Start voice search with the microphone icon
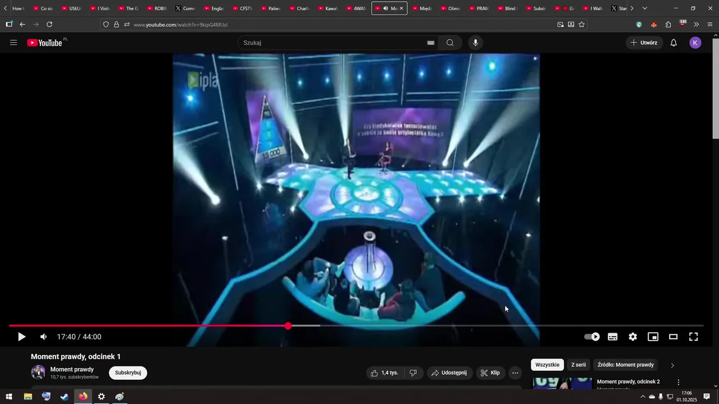The image size is (719, 404). (x=476, y=43)
